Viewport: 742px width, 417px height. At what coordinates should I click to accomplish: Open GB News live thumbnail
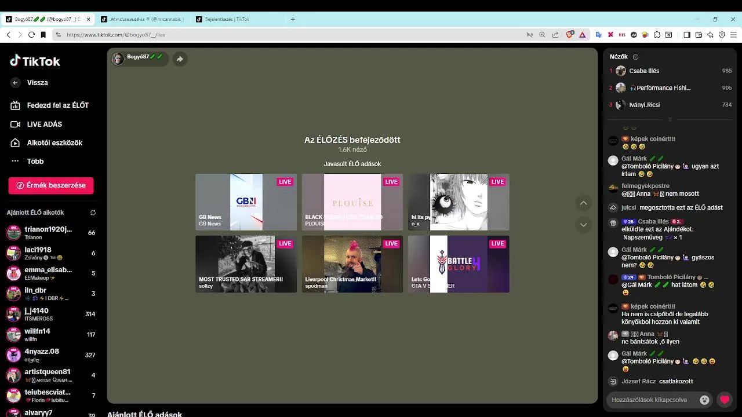tap(246, 202)
